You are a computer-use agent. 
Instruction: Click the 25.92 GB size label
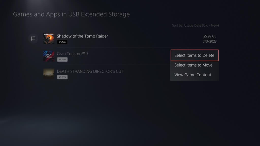209,36
